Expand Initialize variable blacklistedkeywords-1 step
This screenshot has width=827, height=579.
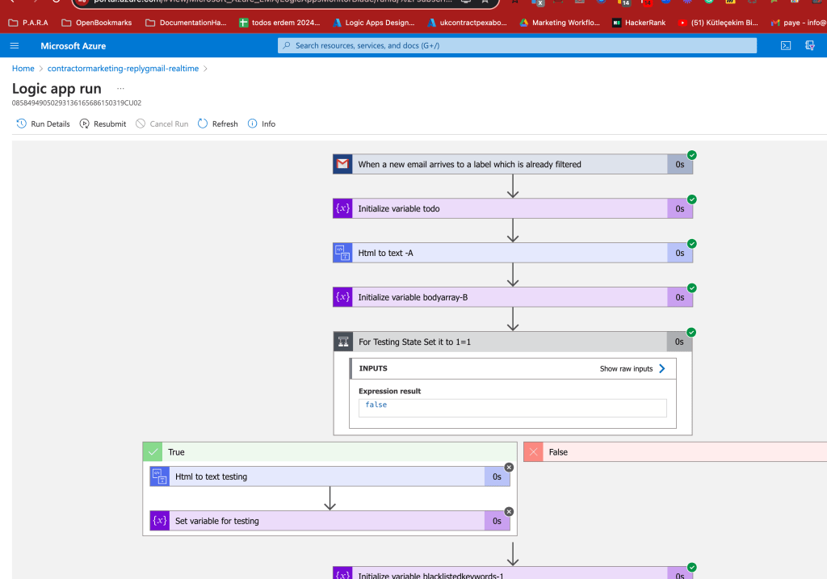pyautogui.click(x=513, y=573)
